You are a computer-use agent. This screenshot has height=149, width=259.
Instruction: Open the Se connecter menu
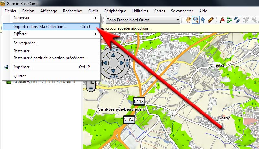tap(182, 11)
